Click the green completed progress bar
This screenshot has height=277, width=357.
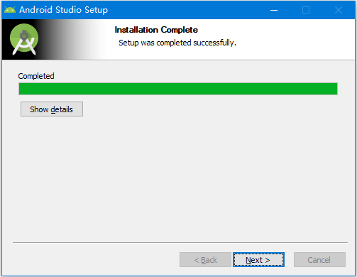click(x=178, y=89)
